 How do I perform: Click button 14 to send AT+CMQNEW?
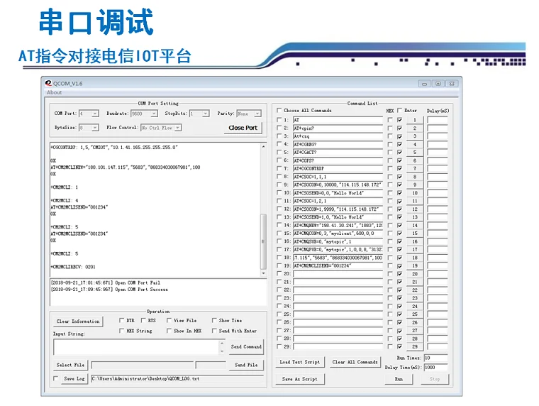415,225
